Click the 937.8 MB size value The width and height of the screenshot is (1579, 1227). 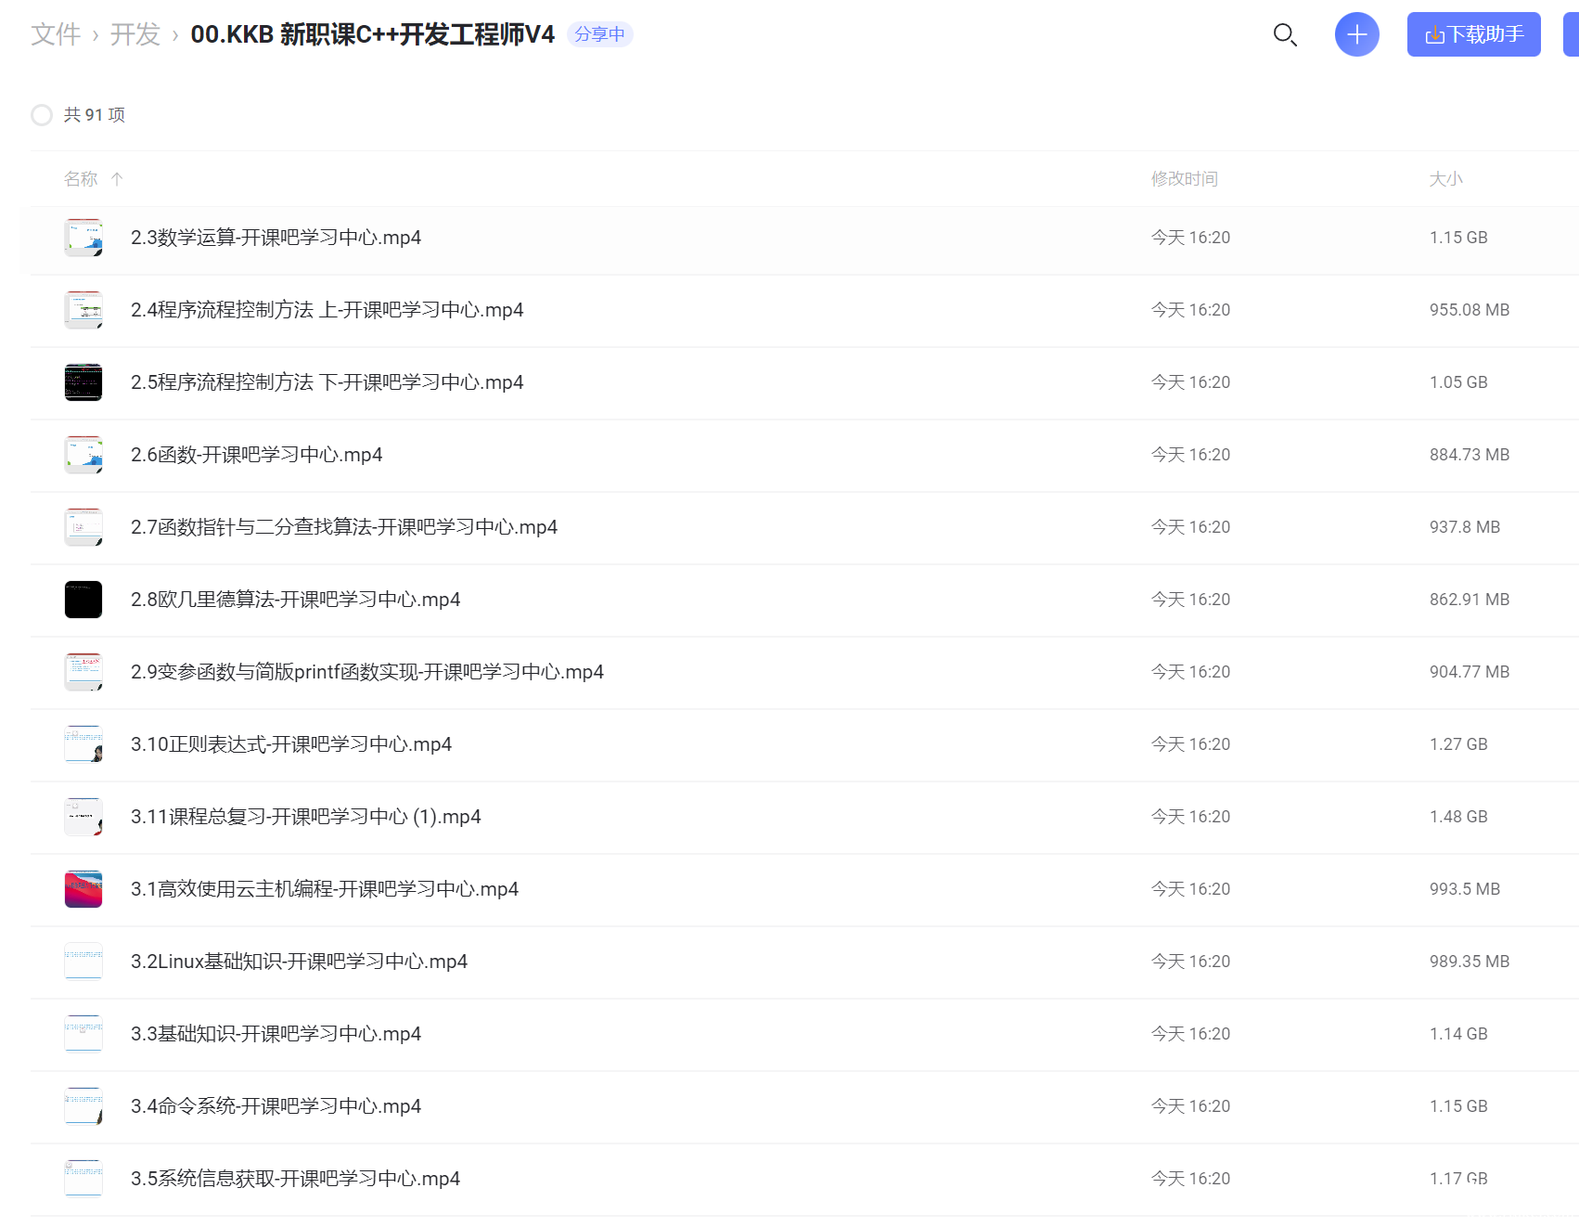[1465, 527]
